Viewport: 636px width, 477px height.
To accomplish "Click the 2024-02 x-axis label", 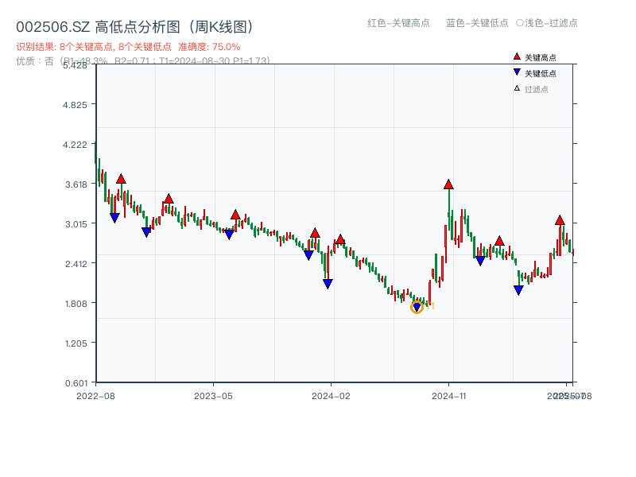I will pyautogui.click(x=331, y=396).
